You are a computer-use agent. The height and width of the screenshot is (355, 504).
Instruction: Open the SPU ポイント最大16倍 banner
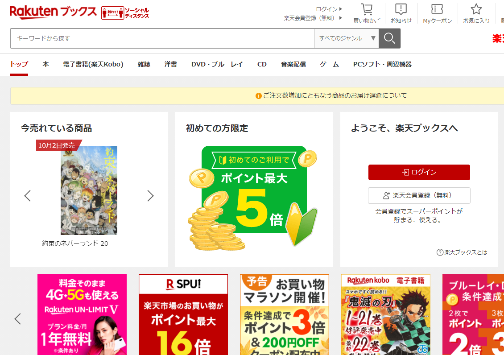183,315
